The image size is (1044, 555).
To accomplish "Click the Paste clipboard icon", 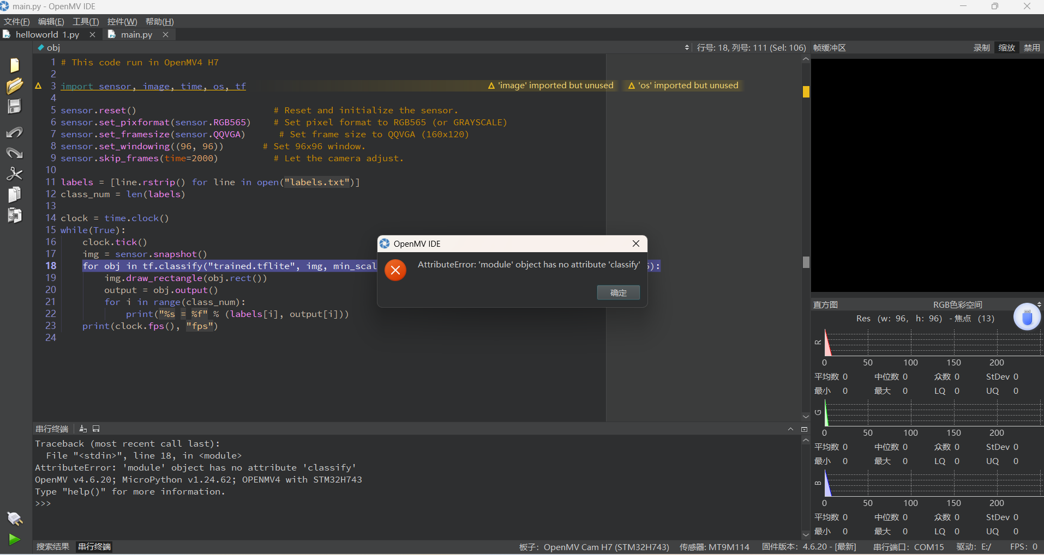I will 15,216.
